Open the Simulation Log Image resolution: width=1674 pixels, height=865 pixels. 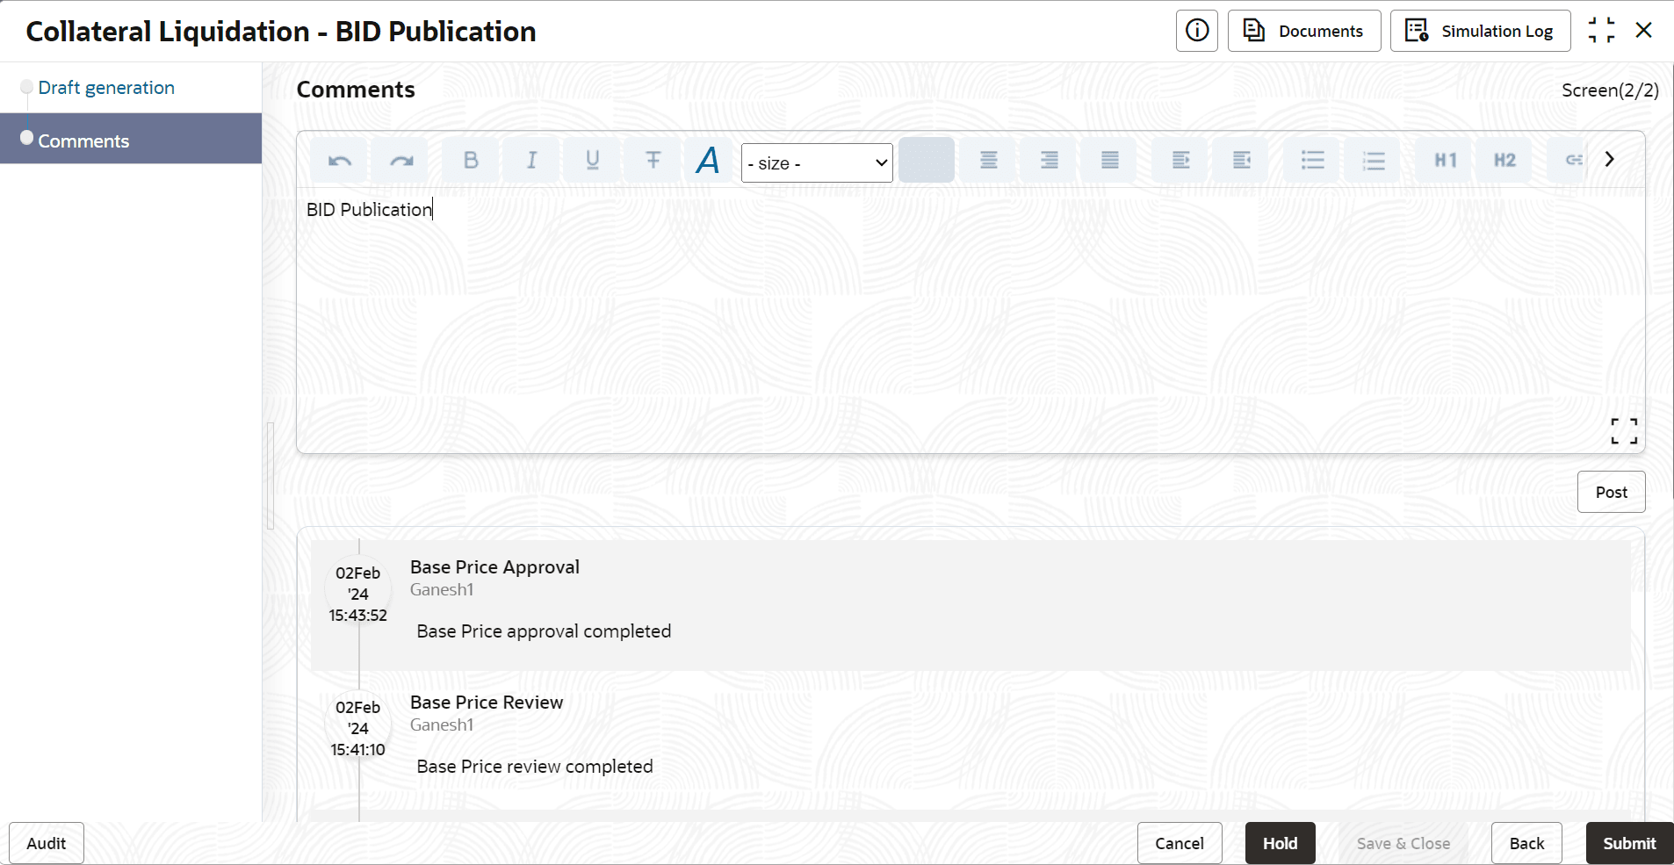click(1481, 31)
